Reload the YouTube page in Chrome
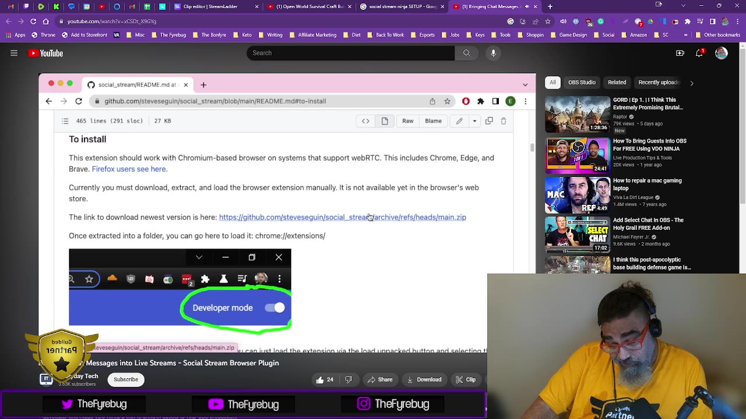 (x=33, y=22)
